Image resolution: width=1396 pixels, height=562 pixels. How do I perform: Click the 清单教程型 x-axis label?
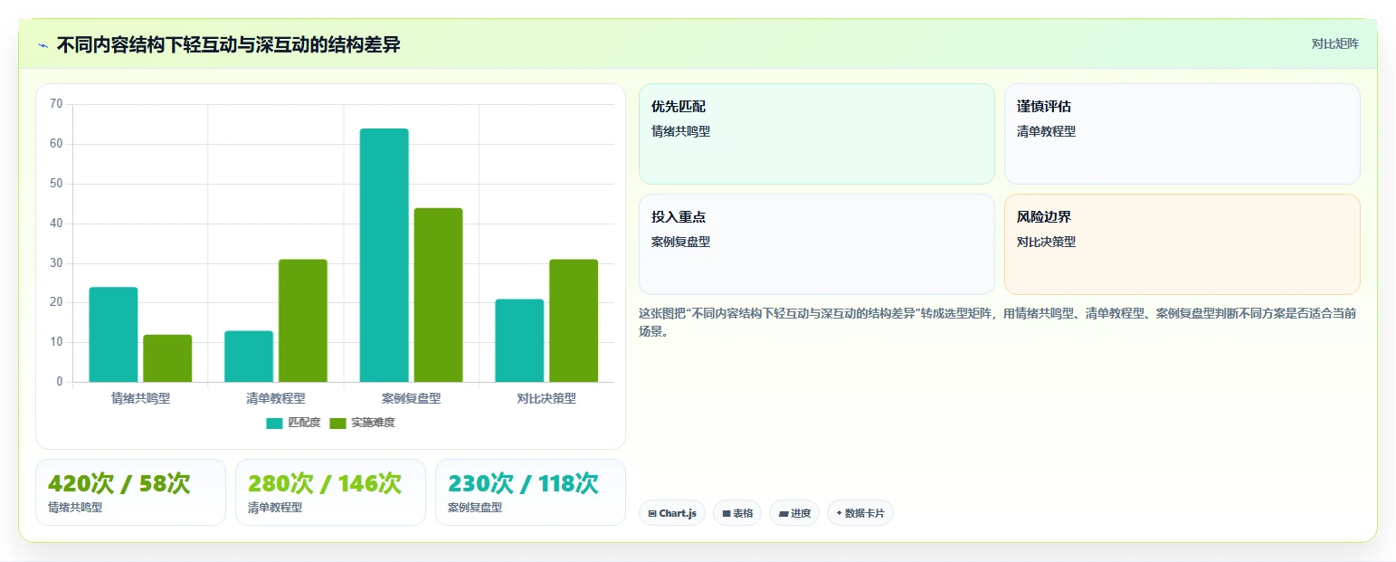276,398
